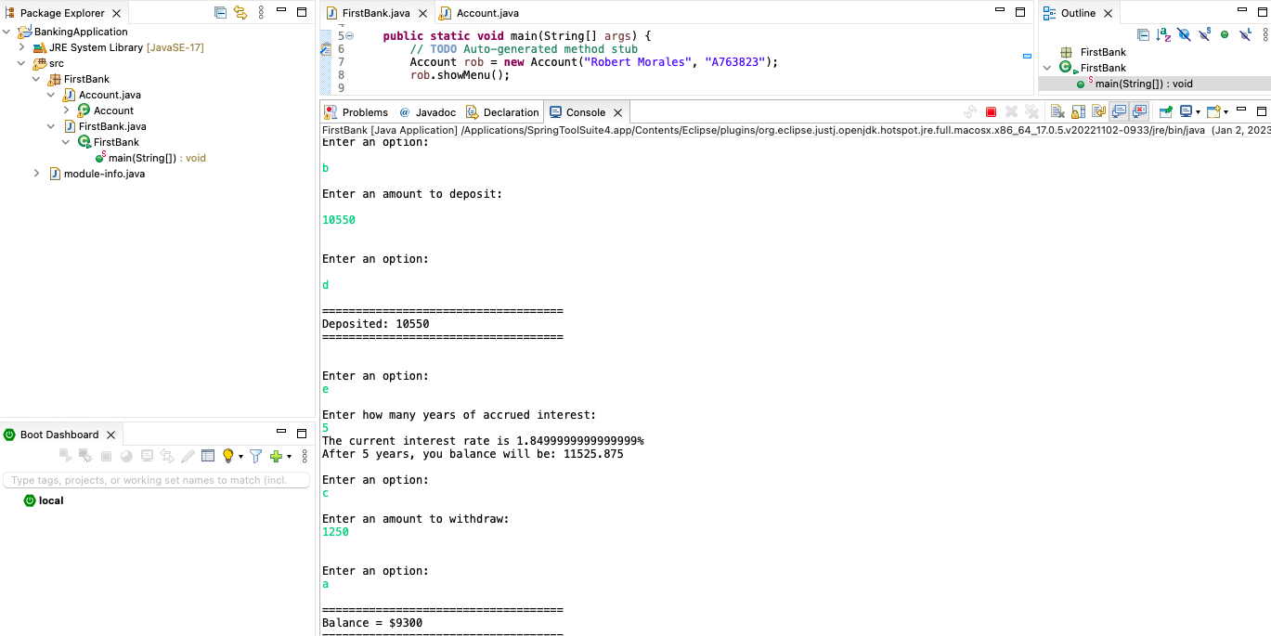Open the Display Selected Console dropdown

coord(1198,111)
